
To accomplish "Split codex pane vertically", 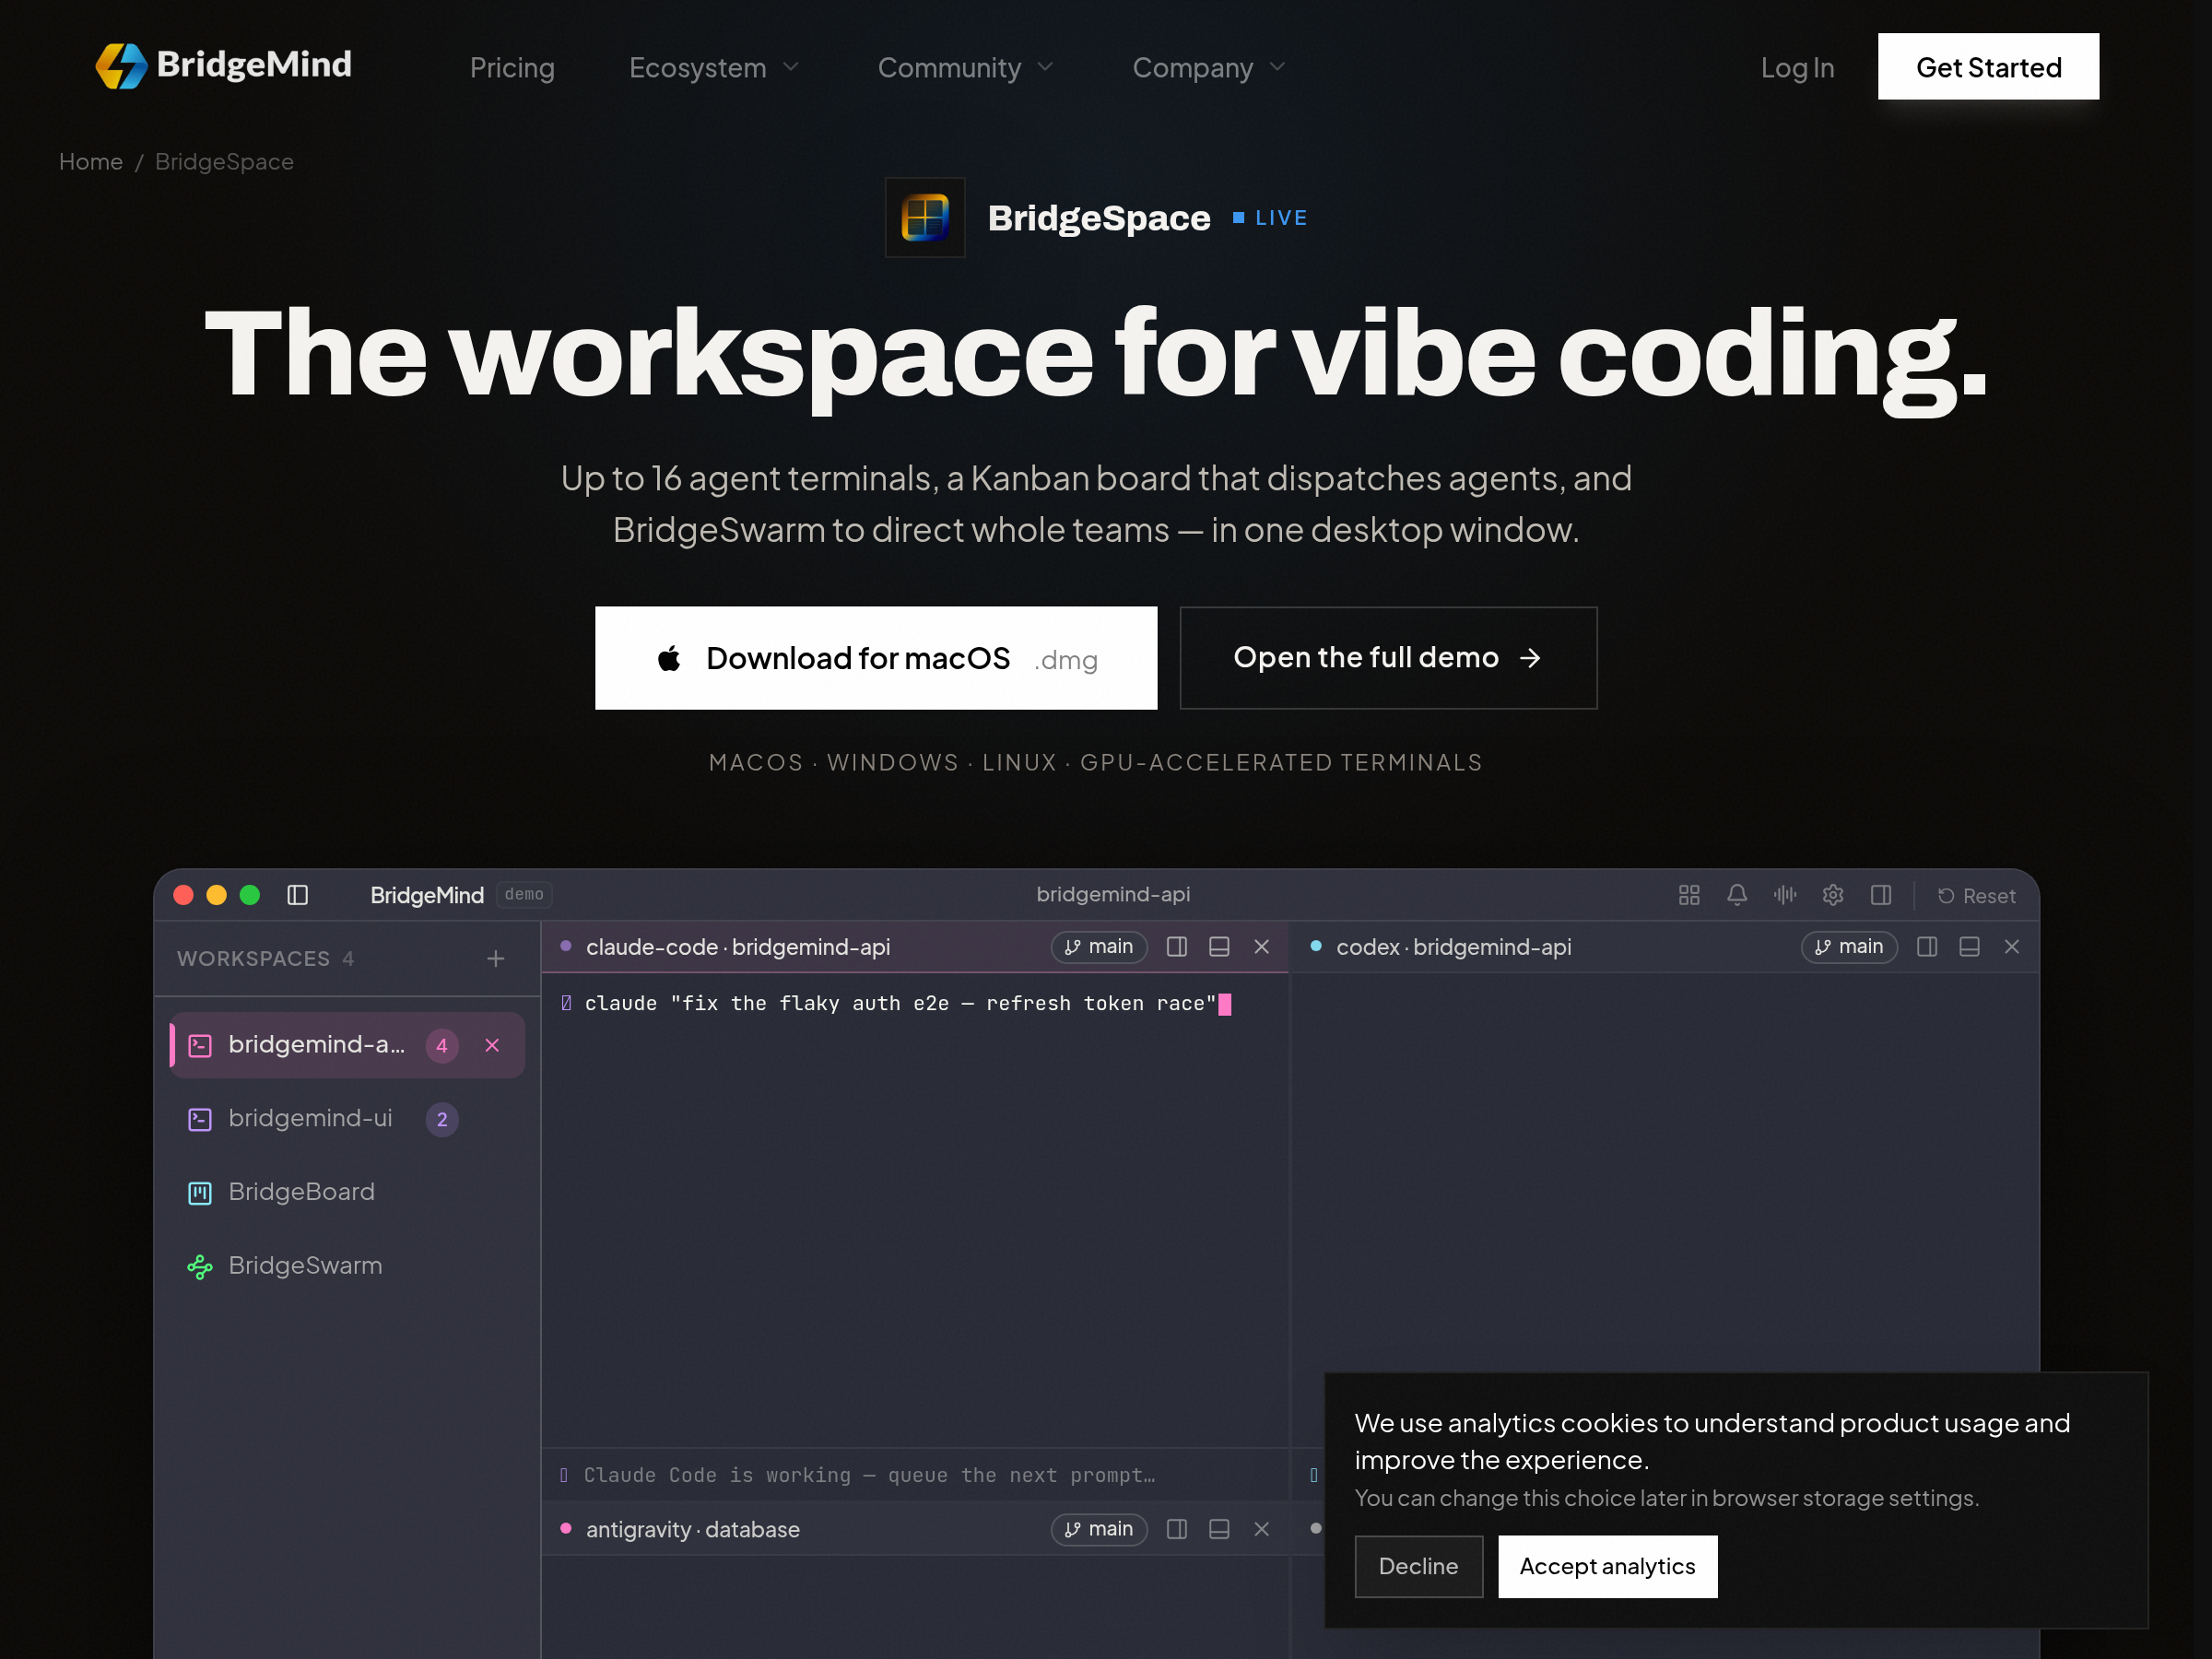I will [1927, 947].
